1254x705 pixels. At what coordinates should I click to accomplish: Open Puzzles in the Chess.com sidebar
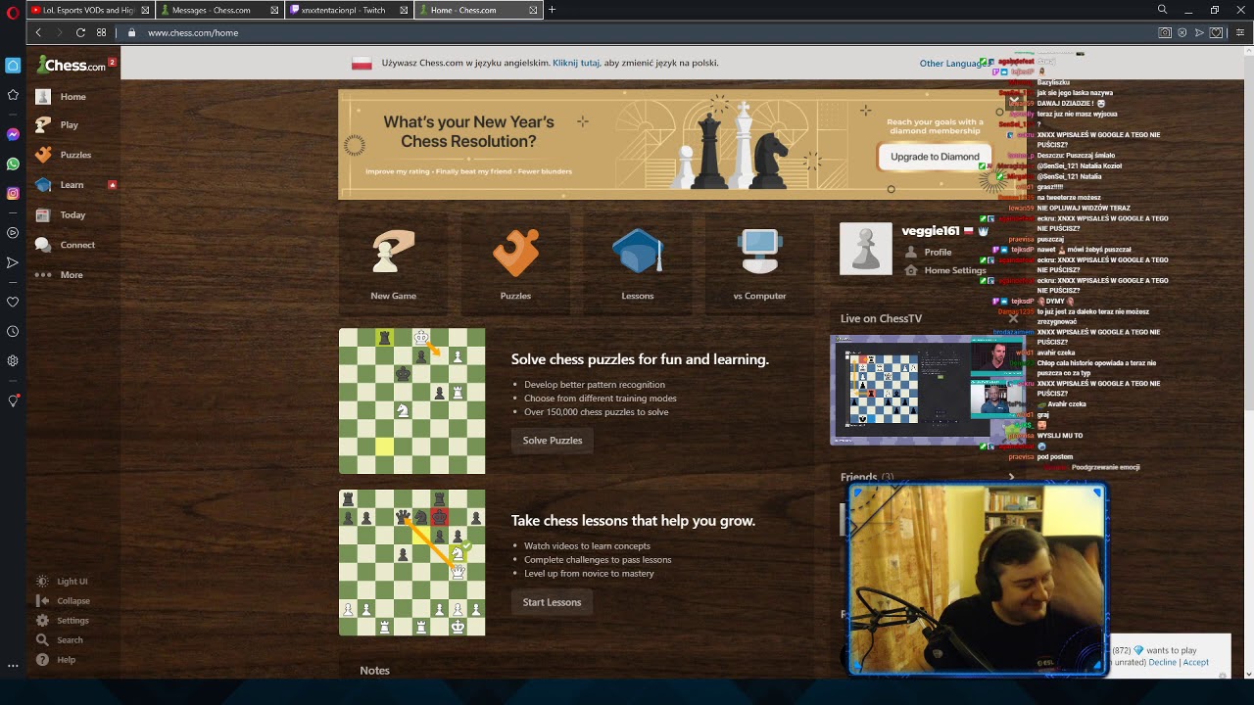64,155
